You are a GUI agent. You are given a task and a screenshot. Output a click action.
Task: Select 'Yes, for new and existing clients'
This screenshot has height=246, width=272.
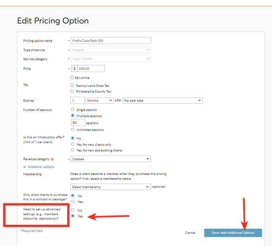73,150
